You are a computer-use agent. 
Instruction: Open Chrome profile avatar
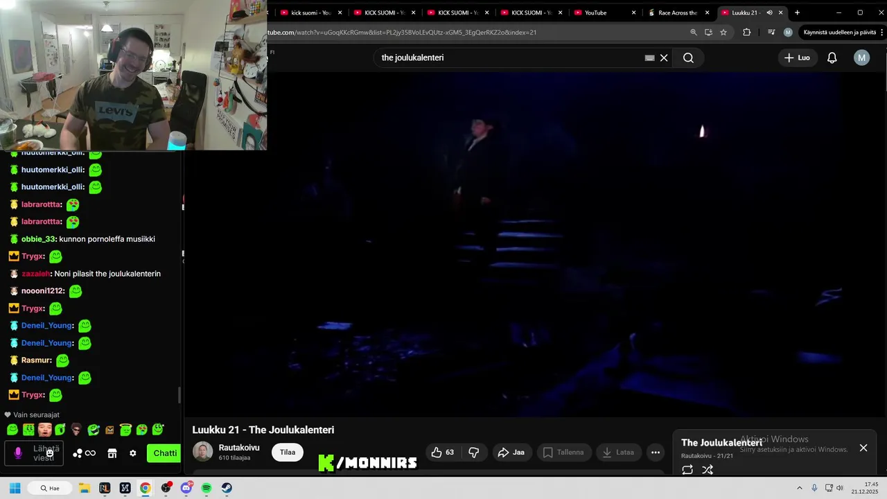point(788,33)
